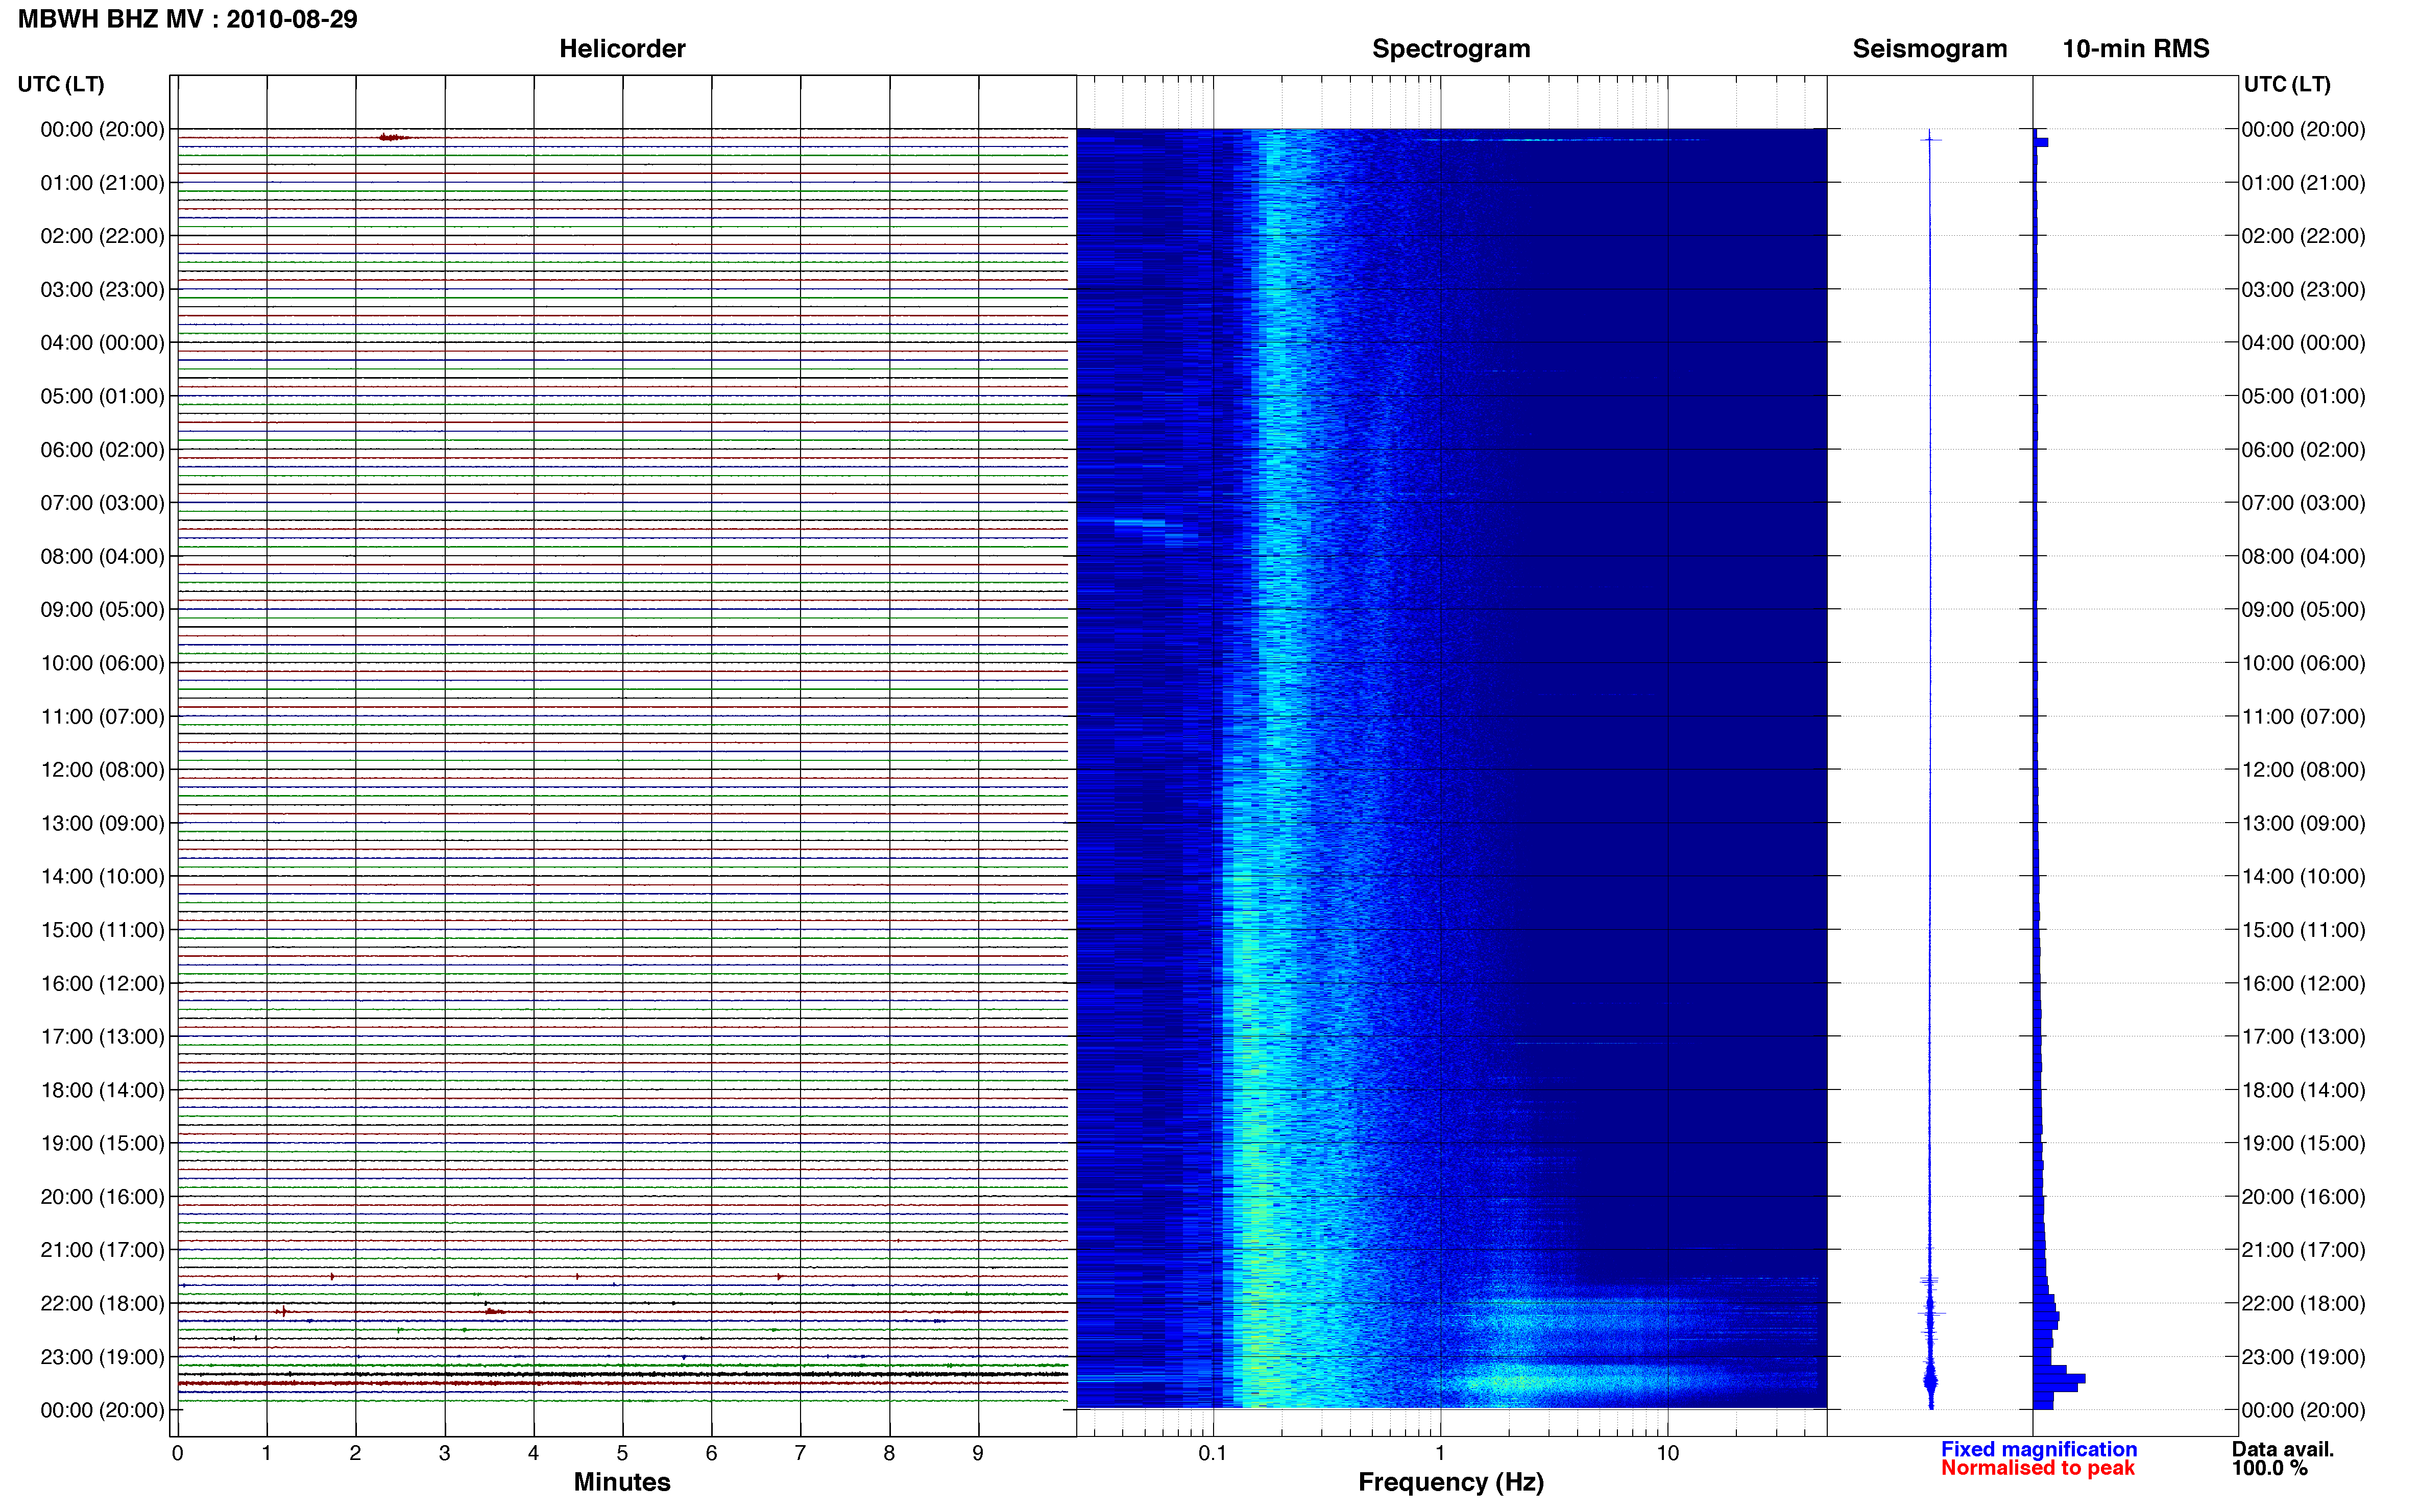Click the left '12:00 (08:00)' time label
Screen dimensions: 2420x1512
102,770
